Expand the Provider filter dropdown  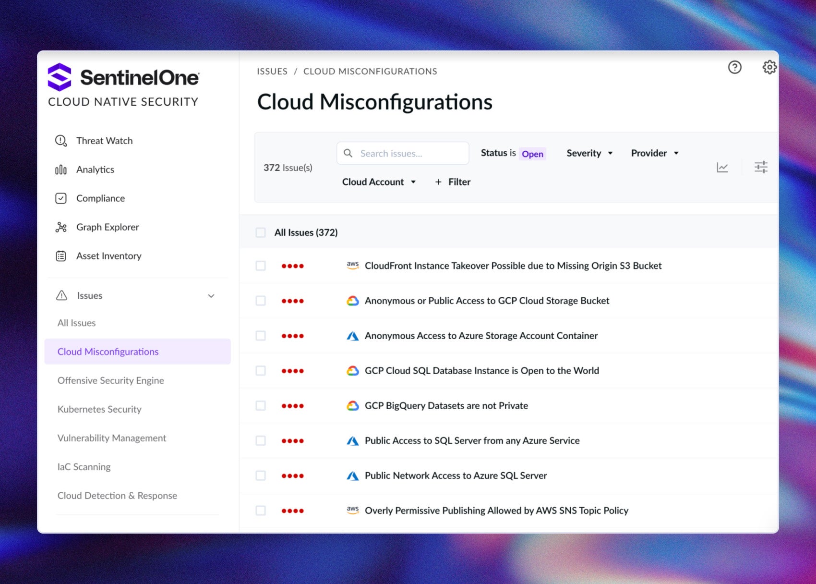click(x=655, y=153)
